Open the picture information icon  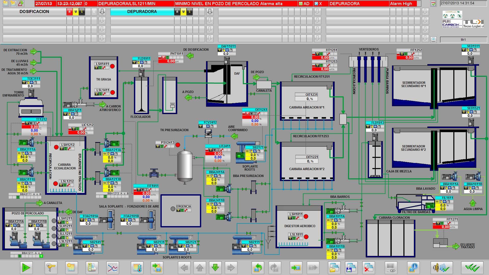coord(414,268)
